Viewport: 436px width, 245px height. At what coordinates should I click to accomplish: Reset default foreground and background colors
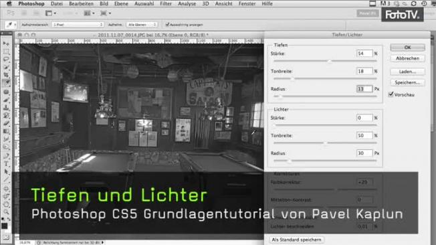pyautogui.click(x=3, y=220)
